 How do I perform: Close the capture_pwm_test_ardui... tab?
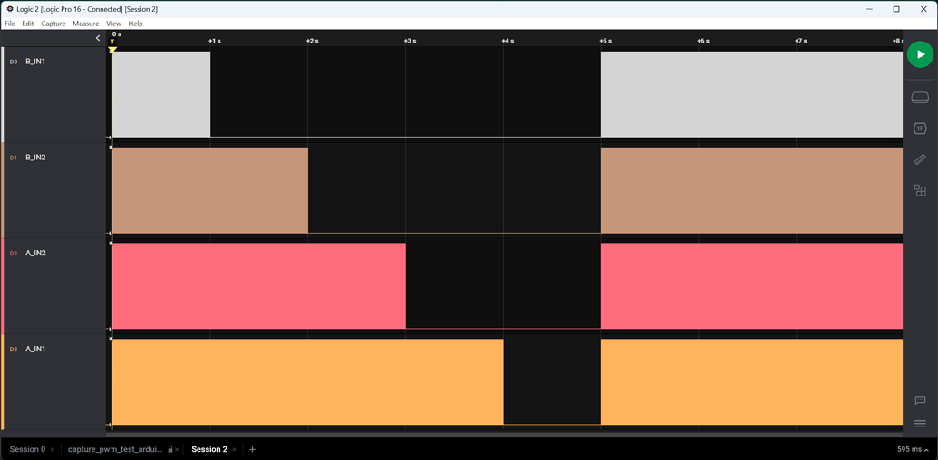[x=177, y=449]
